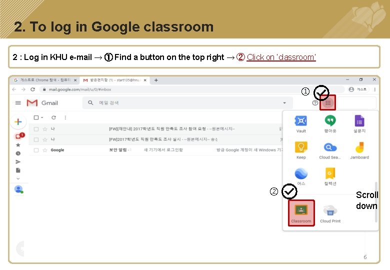Viewport: 390px width, 270px height.
Task: Open the Chrome three-dot menu
Action: click(374, 89)
